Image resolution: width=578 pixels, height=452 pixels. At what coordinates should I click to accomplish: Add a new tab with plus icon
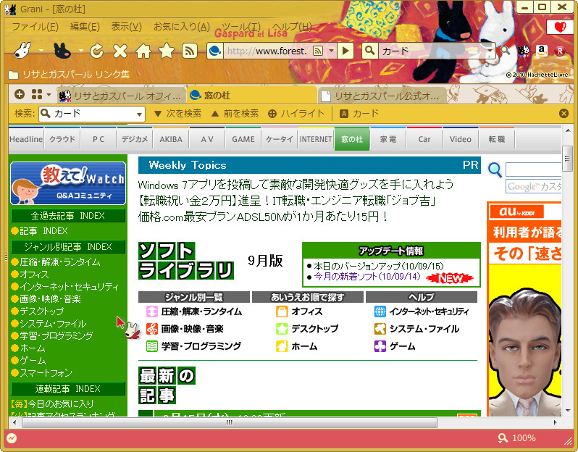pyautogui.click(x=20, y=94)
